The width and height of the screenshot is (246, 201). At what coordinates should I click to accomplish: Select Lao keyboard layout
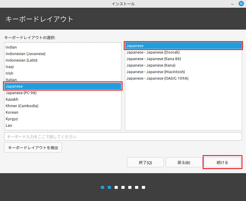pyautogui.click(x=63, y=126)
